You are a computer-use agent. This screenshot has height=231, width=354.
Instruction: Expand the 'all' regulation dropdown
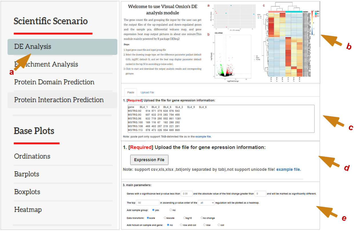206,202
